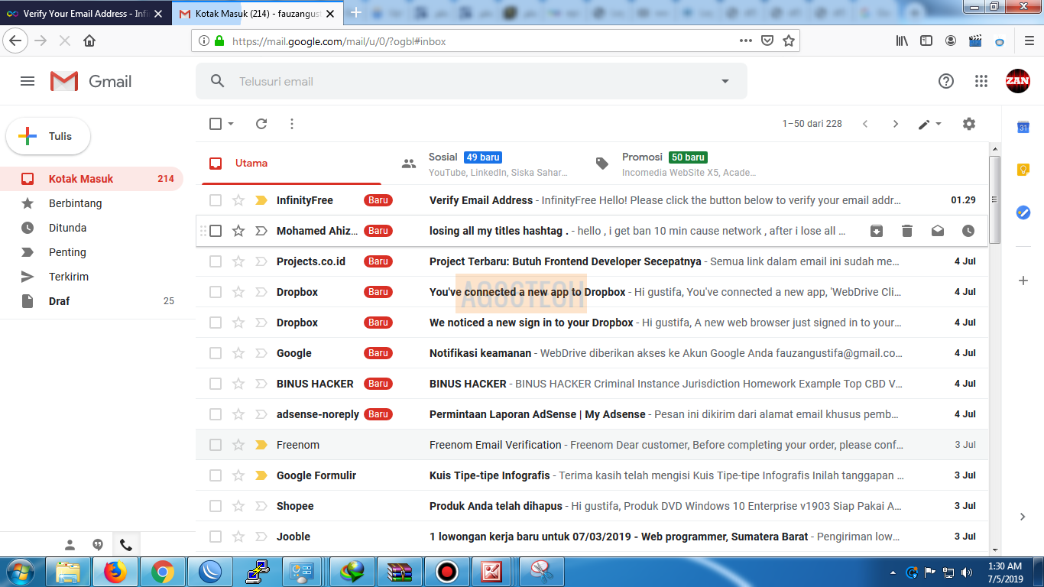Image resolution: width=1044 pixels, height=587 pixels.
Task: Toggle importance marker on Jooble email
Action: click(x=261, y=537)
